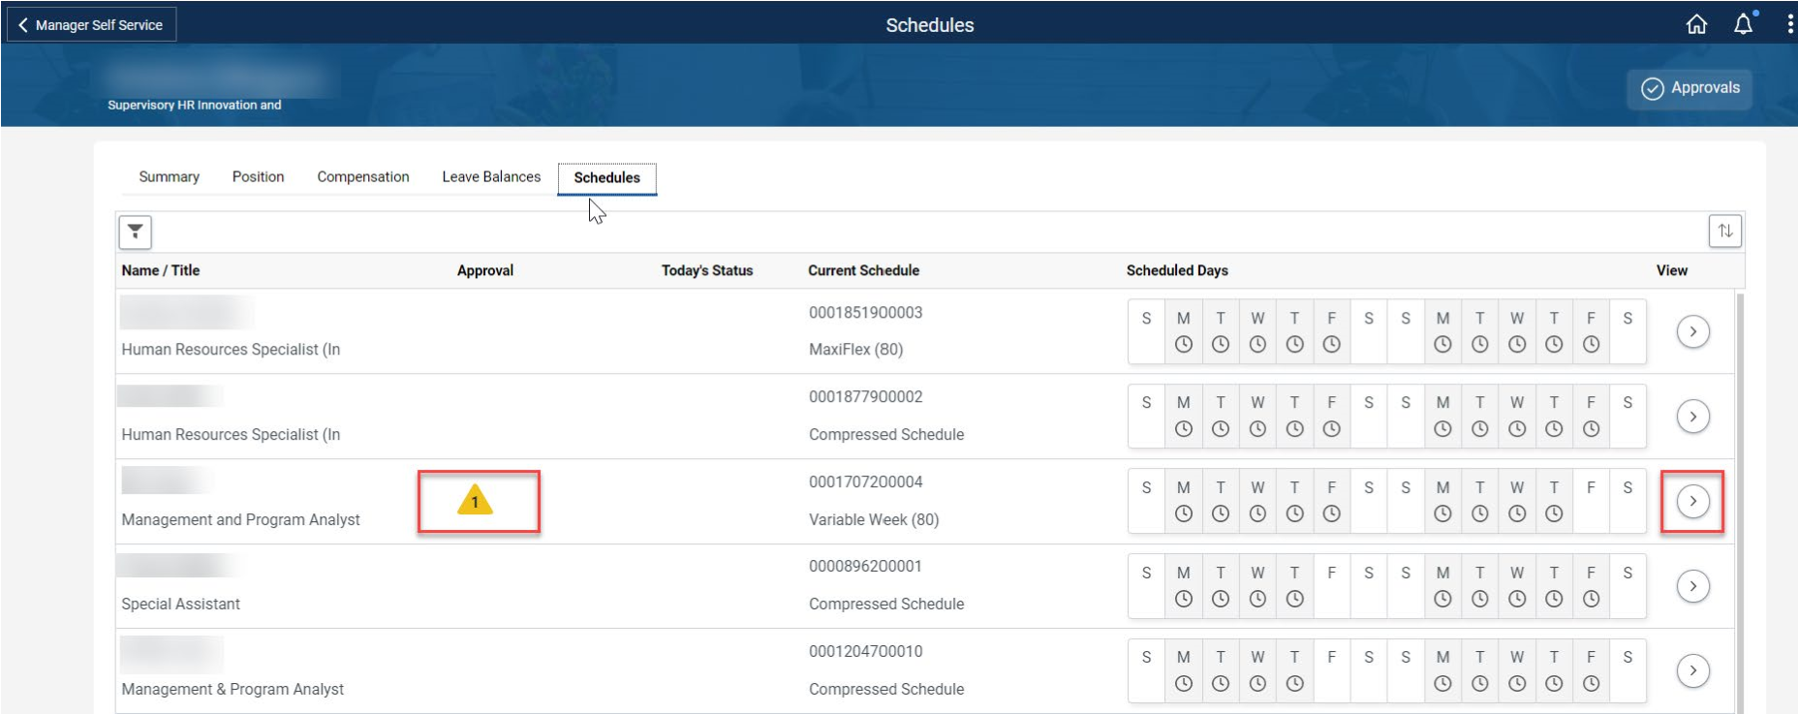1798x714 pixels.
Task: Click first Thursday clock in Special Assistant row
Action: tap(1294, 599)
